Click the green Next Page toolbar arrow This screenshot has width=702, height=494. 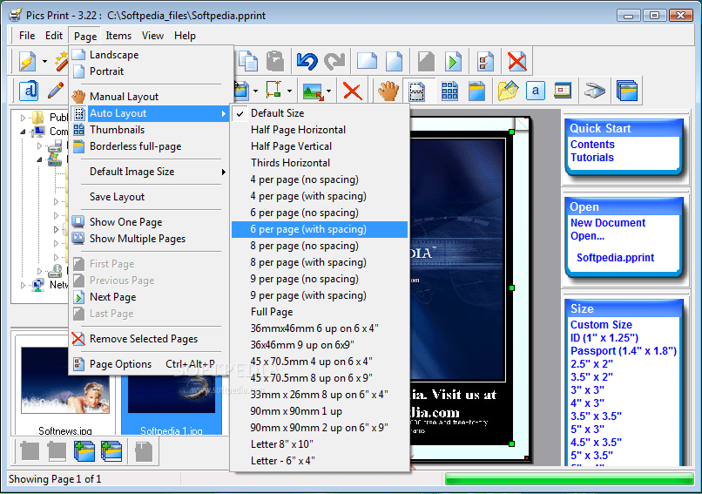pyautogui.click(x=453, y=61)
